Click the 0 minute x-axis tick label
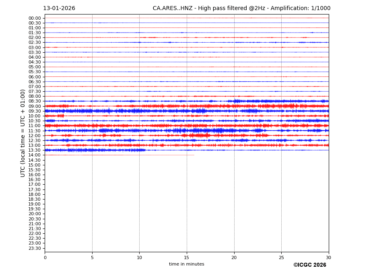 45,257
